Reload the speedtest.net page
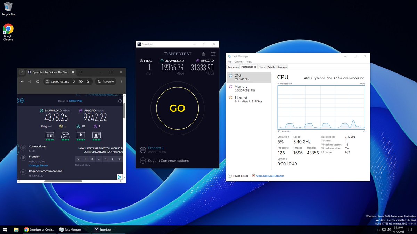 [x=38, y=81]
